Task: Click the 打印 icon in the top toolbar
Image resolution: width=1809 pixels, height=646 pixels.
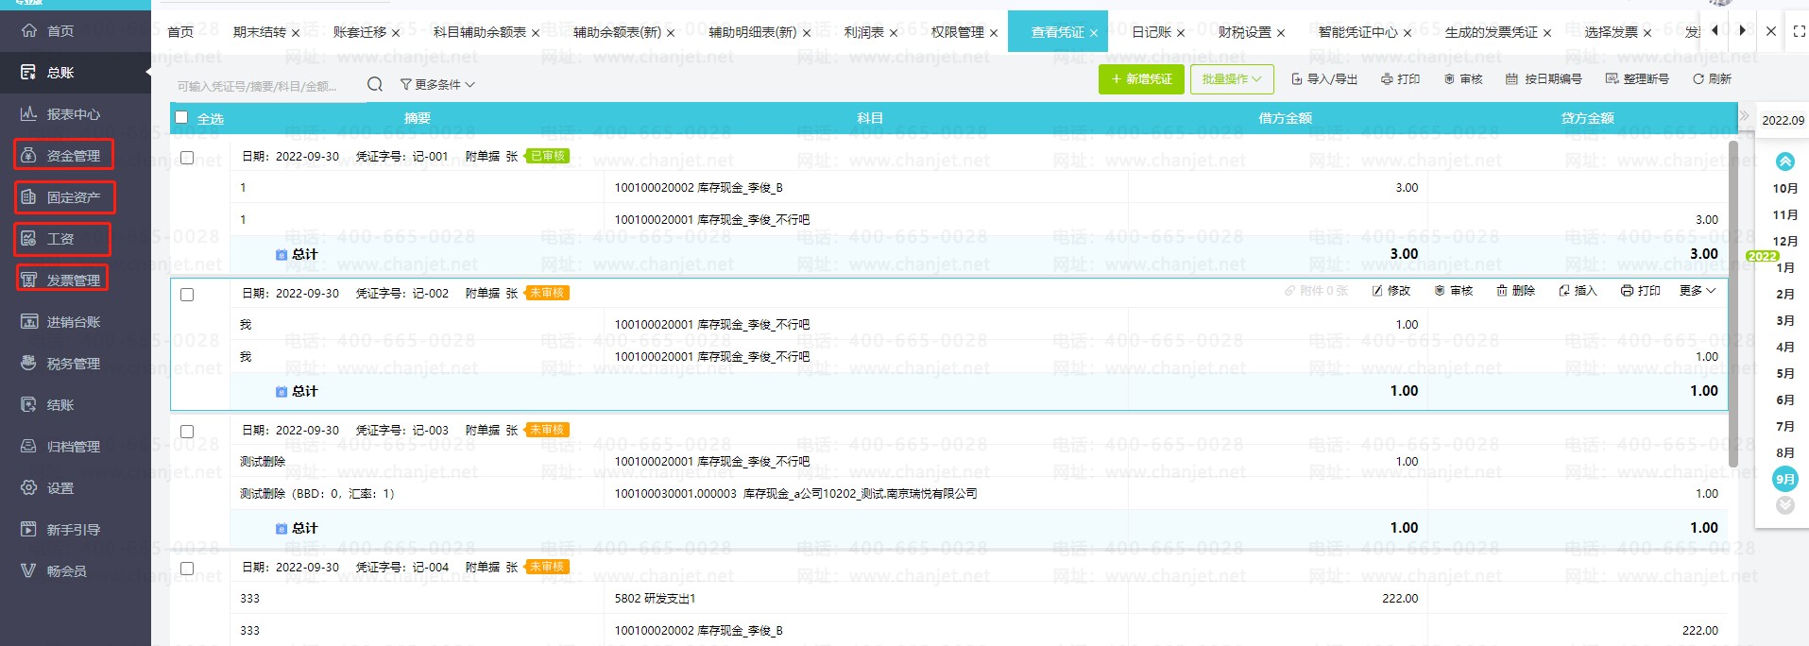Action: click(1387, 79)
